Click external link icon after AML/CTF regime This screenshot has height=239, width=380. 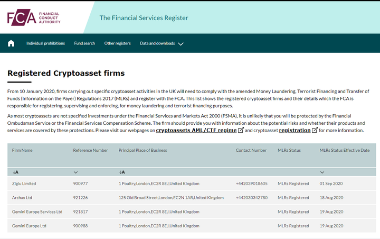tap(241, 130)
